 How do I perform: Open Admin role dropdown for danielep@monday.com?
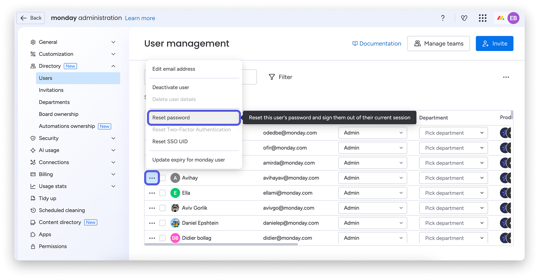pyautogui.click(x=373, y=223)
